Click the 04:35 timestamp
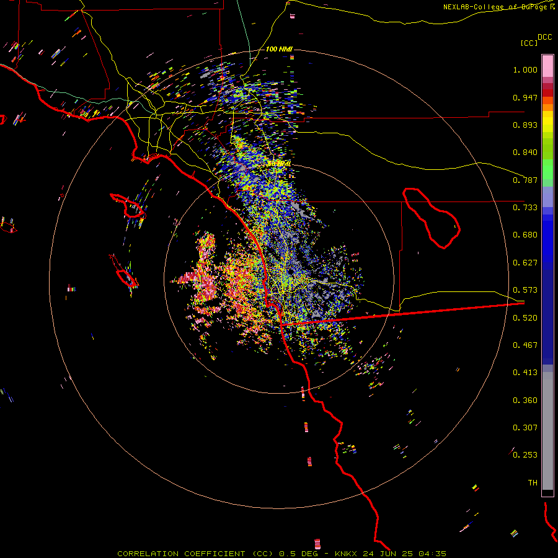The width and height of the screenshot is (558, 558). (x=432, y=554)
